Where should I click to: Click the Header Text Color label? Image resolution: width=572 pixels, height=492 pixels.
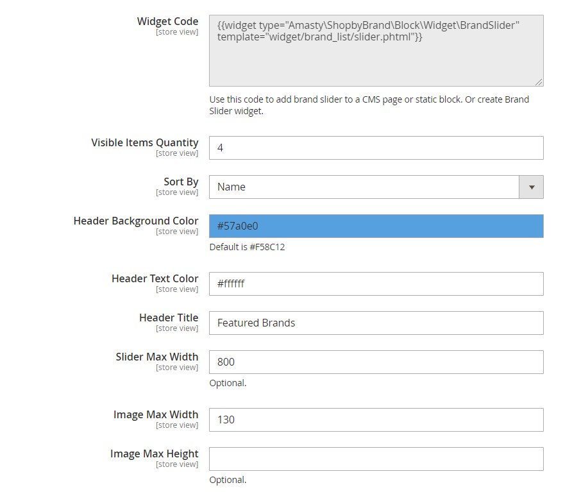point(155,278)
